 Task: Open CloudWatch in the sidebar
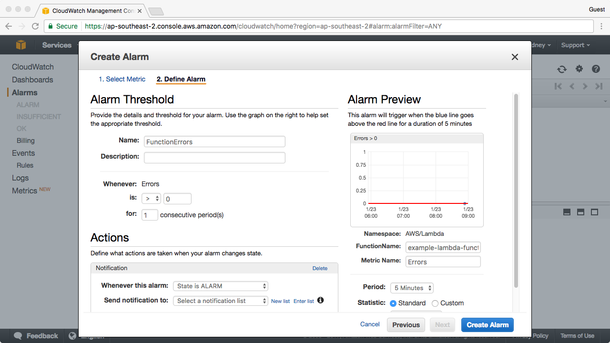[x=33, y=67]
